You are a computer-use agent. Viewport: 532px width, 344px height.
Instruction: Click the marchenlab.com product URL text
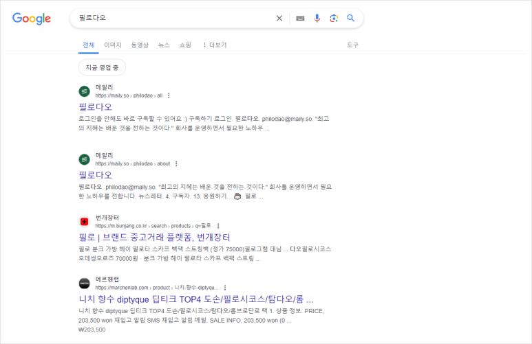pos(157,288)
